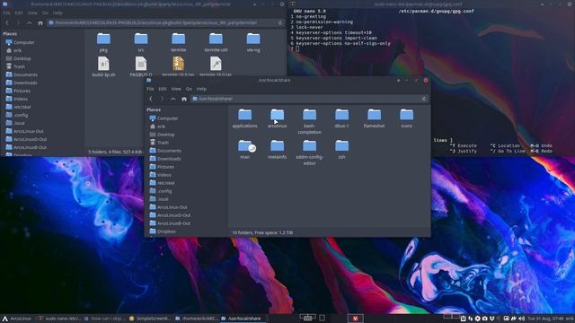Select .config in the front window's Places
This screenshot has height=323, width=575.
point(161,191)
